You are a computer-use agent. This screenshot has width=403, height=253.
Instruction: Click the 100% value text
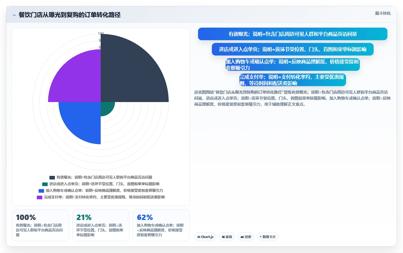[x=26, y=217]
